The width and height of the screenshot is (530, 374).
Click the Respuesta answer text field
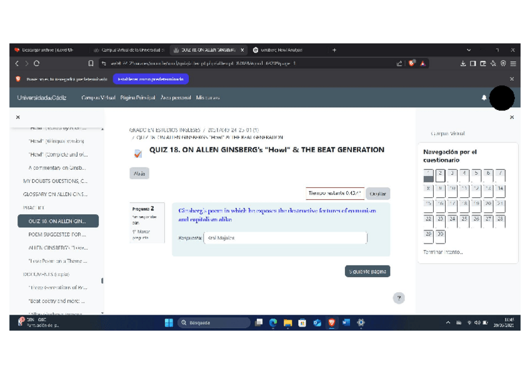pyautogui.click(x=286, y=238)
